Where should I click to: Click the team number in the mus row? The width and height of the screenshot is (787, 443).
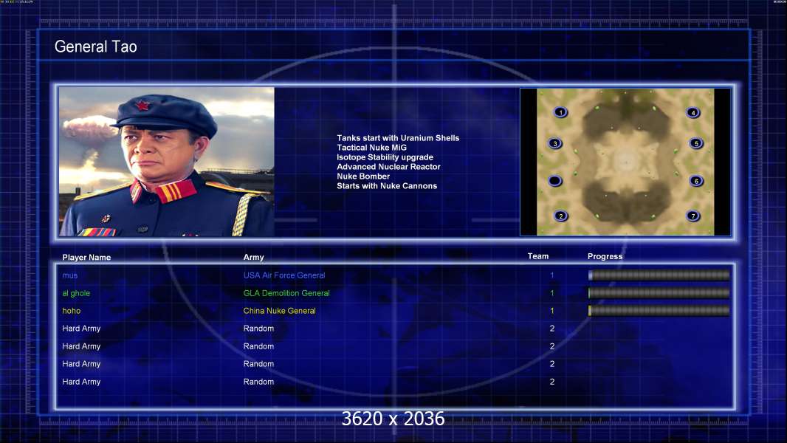551,275
